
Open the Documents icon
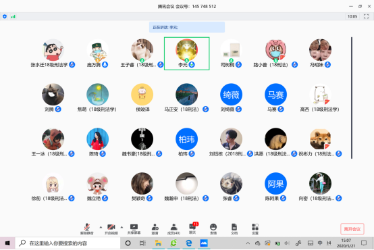click(234, 229)
